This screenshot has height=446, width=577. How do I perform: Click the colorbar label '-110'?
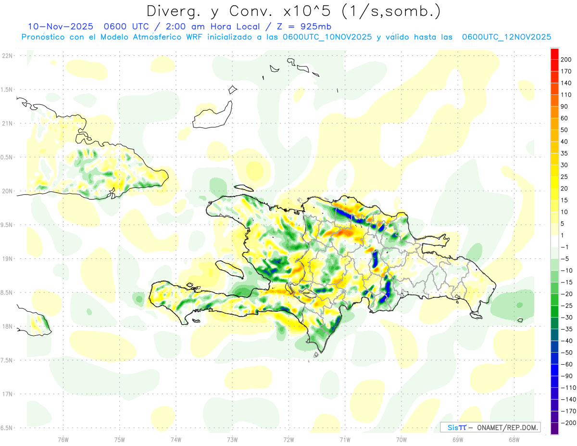568,388
